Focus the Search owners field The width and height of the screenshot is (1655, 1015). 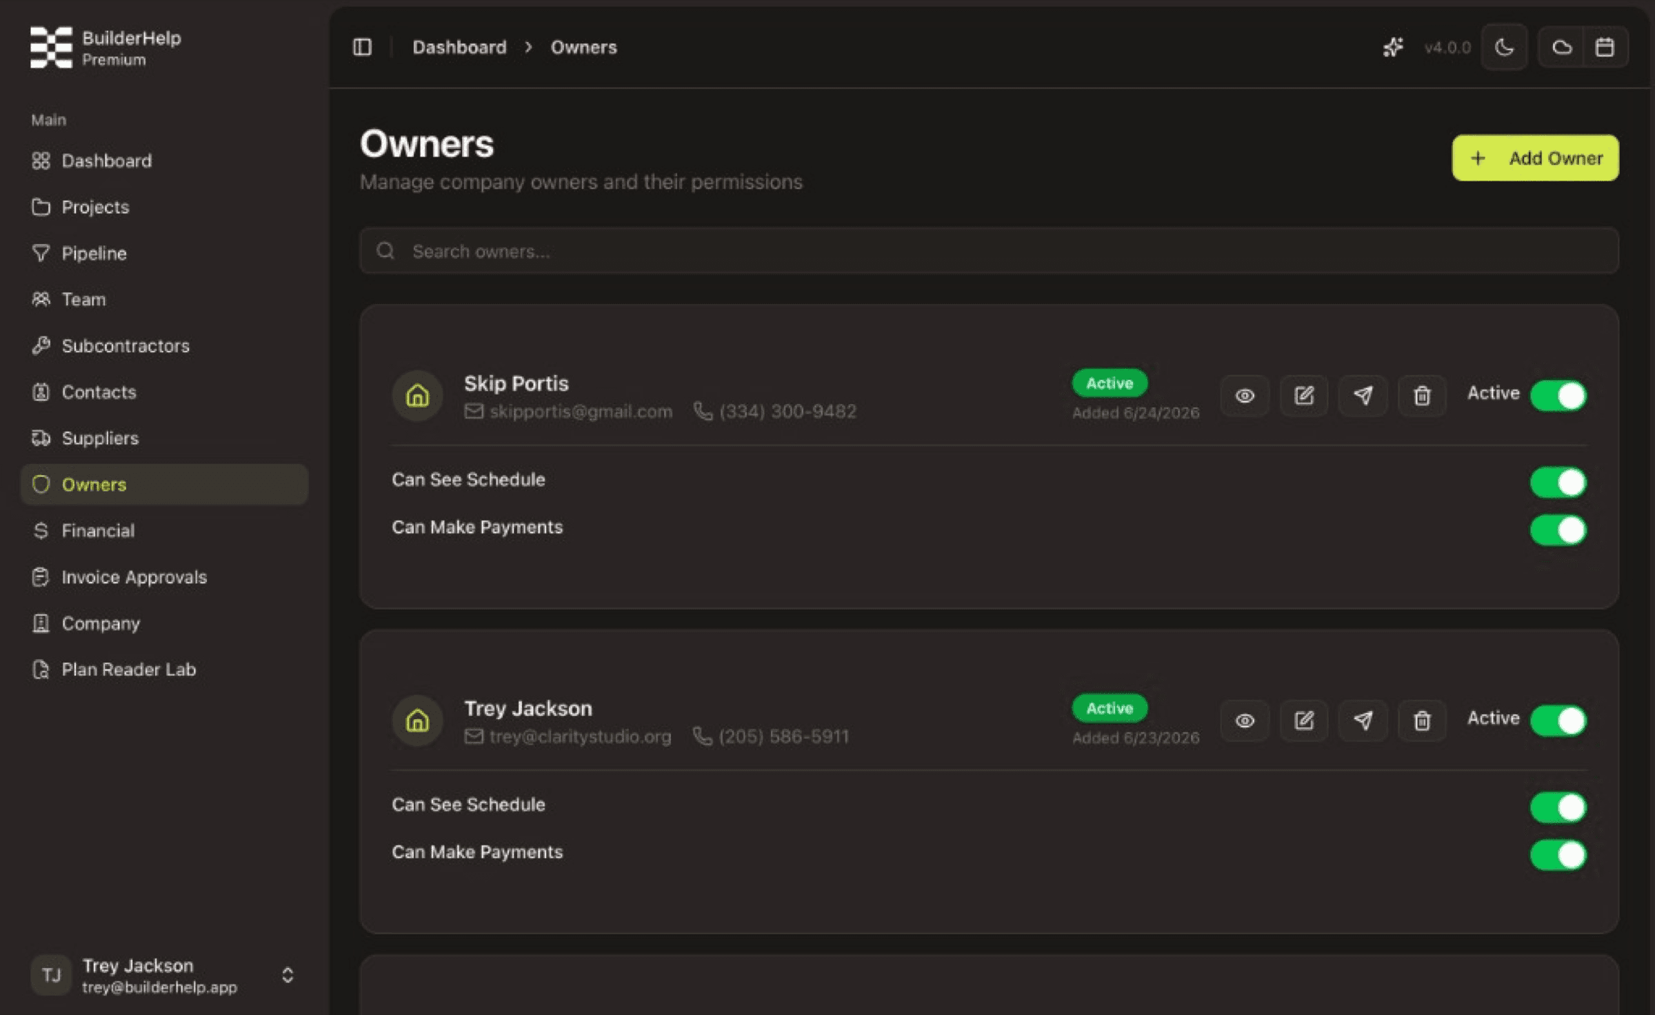(x=989, y=250)
